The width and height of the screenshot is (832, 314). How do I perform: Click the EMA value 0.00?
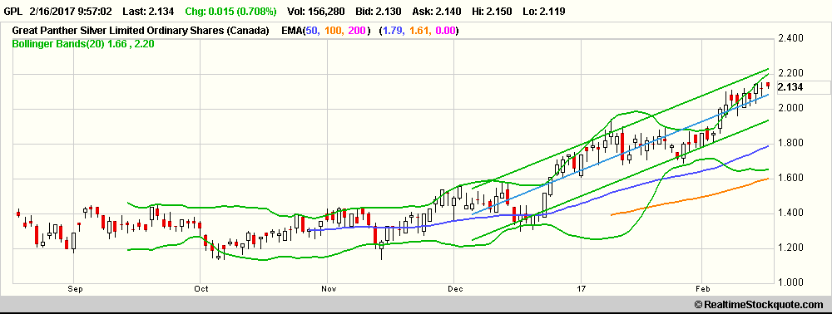444,32
